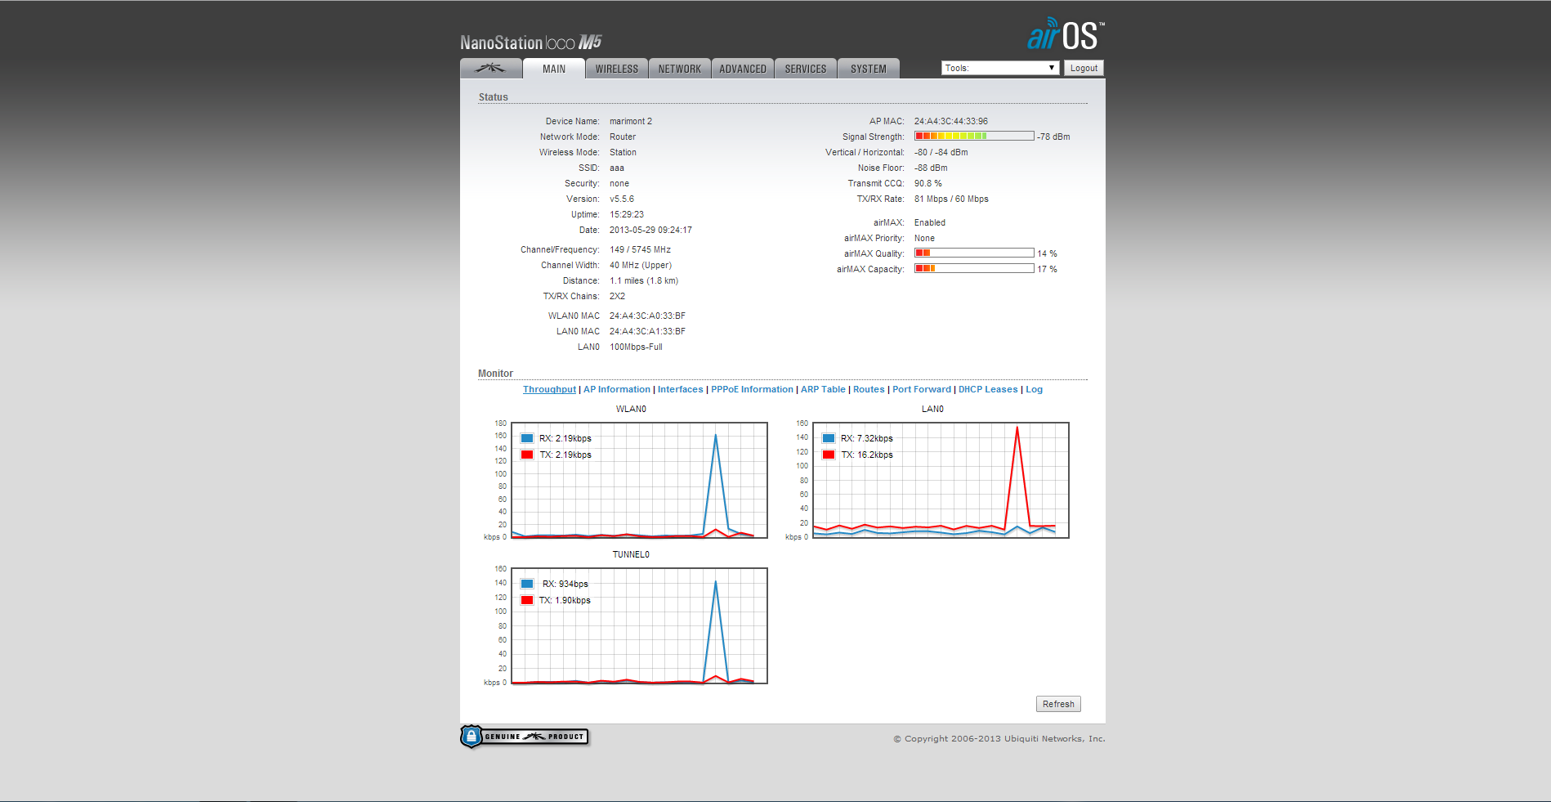Screen dimensions: 1551x802
Task: Click the Transmit CCQ value "90.8 %"
Action: click(x=928, y=183)
